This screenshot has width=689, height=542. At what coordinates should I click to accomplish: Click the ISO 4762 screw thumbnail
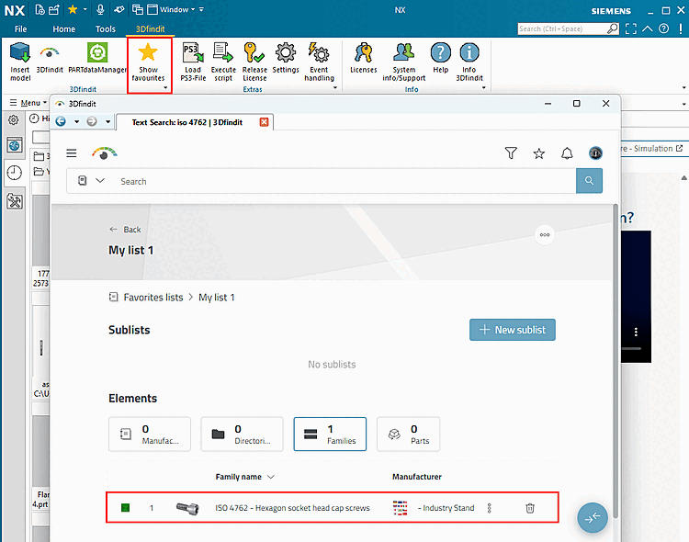(187, 508)
